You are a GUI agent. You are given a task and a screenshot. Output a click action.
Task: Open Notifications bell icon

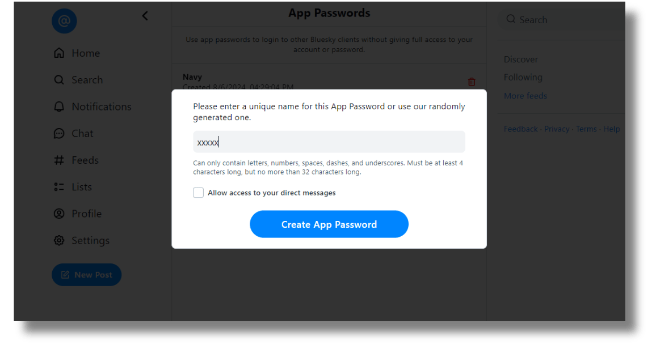tap(59, 107)
